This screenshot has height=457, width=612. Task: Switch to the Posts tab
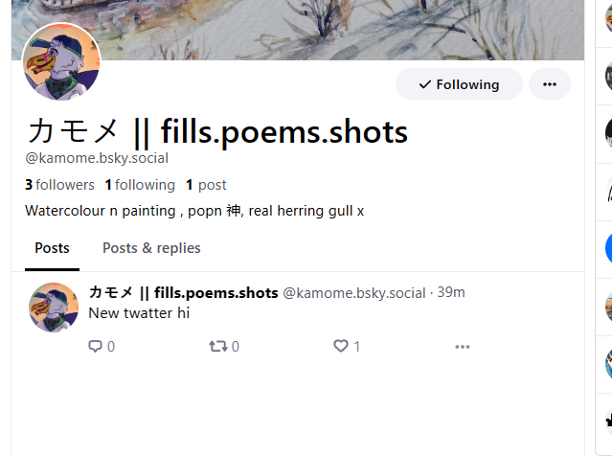click(52, 248)
